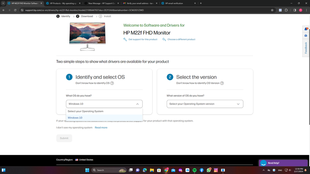This screenshot has width=310, height=174.
Task: Click the print icon on HP sidebar
Action: (306, 36)
